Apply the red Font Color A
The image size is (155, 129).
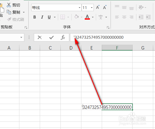(x=87, y=17)
